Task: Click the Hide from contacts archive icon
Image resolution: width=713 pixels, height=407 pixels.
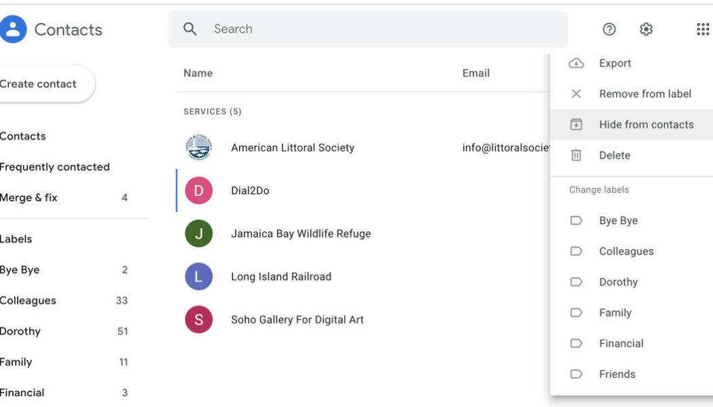Action: 577,124
